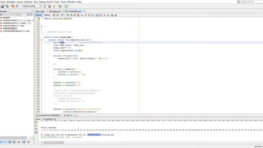Click the Stop icon in Output panel
The width and height of the screenshot is (263, 148).
(x=36, y=129)
